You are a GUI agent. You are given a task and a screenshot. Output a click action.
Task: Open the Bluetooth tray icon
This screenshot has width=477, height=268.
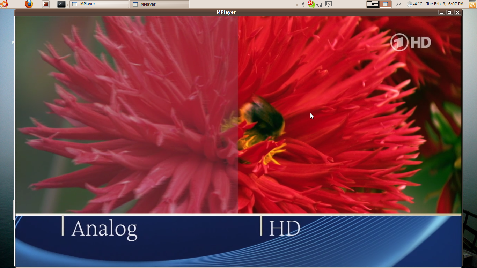click(303, 4)
